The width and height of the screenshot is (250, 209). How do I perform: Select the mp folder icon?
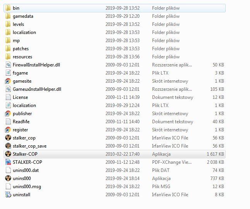pyautogui.click(x=8, y=41)
